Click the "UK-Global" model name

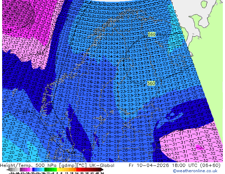102,165
